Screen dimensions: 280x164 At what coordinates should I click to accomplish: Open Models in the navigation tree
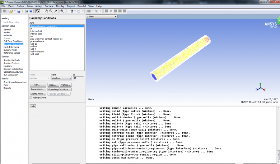(7, 32)
